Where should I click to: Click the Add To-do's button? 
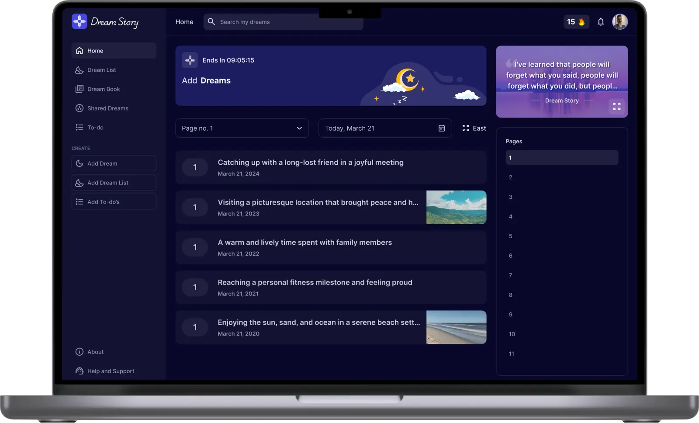pos(114,202)
